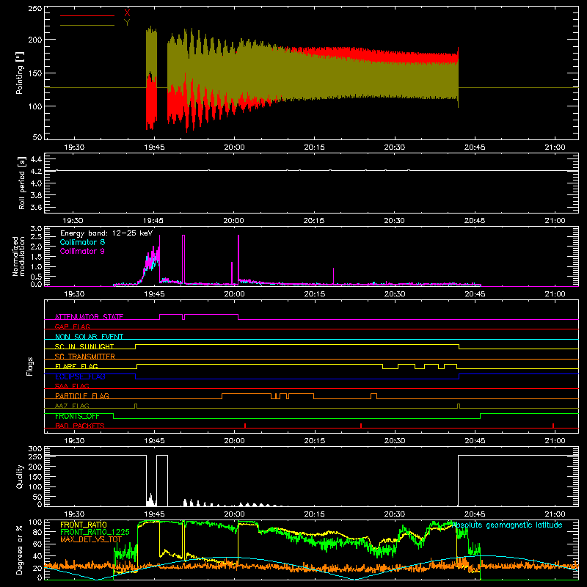Click "20:45" time label under Quality plot
Screen dimensions: 587x587
[x=475, y=514]
